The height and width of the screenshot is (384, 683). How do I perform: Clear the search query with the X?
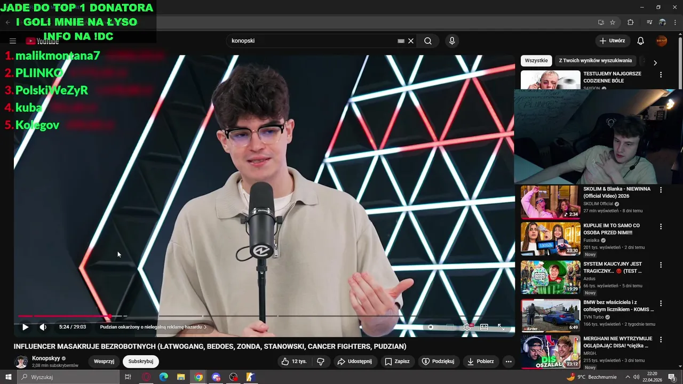click(411, 41)
